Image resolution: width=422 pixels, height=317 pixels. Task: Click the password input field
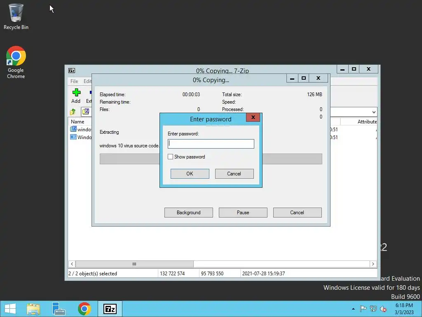tap(211, 144)
